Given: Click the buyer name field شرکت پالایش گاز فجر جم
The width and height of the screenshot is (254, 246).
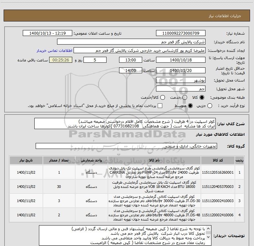Looking at the screenshot, I should [x=131, y=42].
